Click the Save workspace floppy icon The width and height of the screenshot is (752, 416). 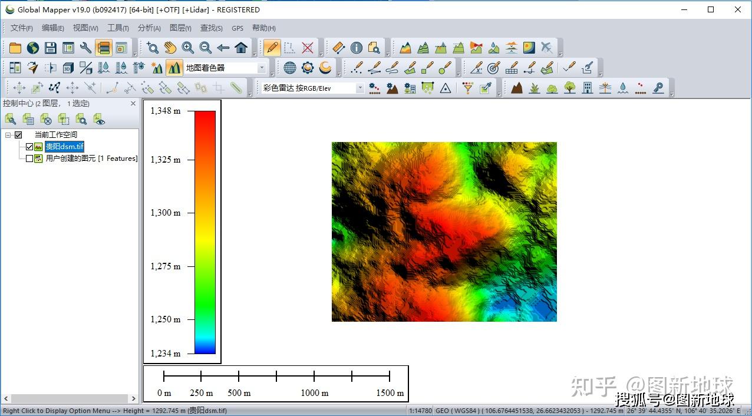51,48
